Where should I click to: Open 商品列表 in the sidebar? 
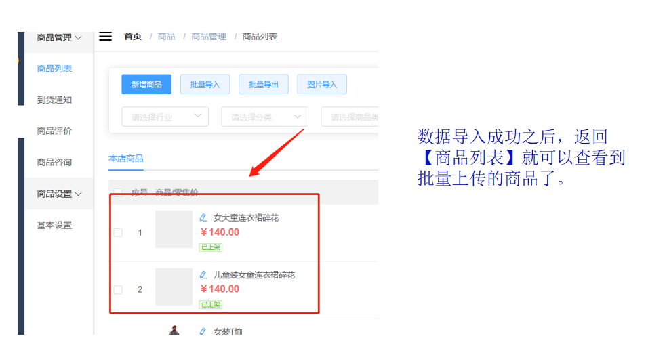tap(54, 69)
